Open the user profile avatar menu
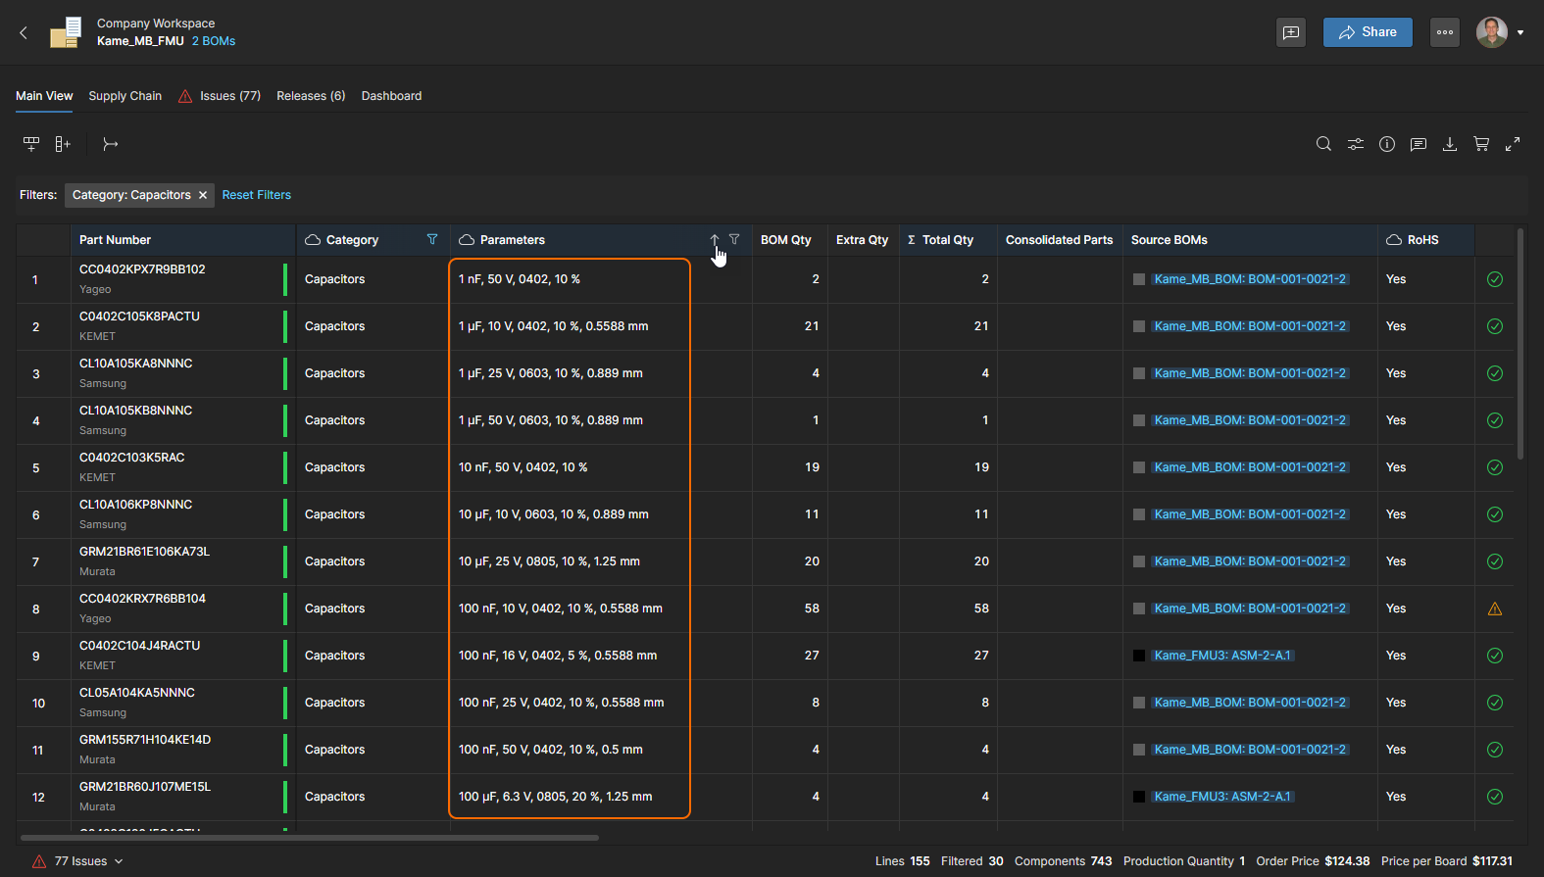 tap(1492, 32)
